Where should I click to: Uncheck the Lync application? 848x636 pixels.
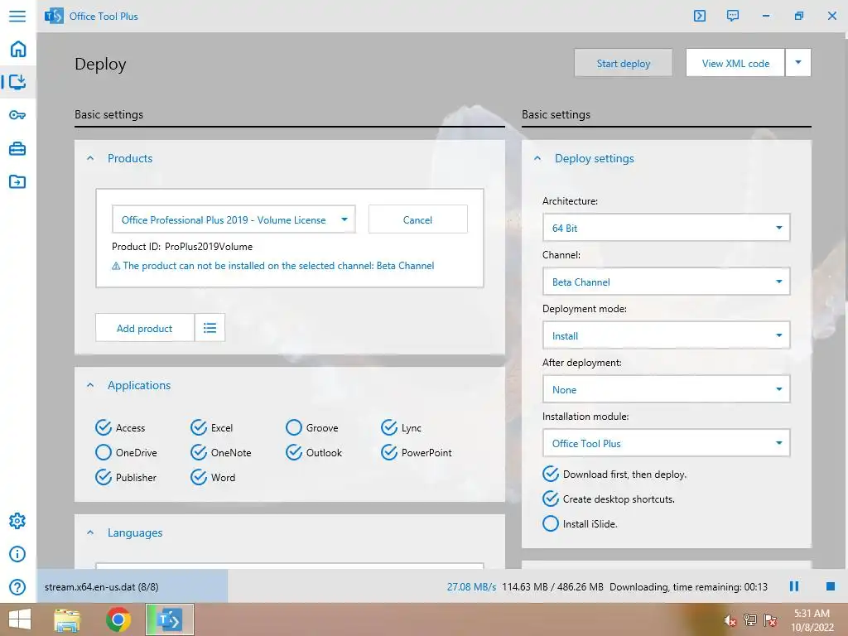point(389,428)
